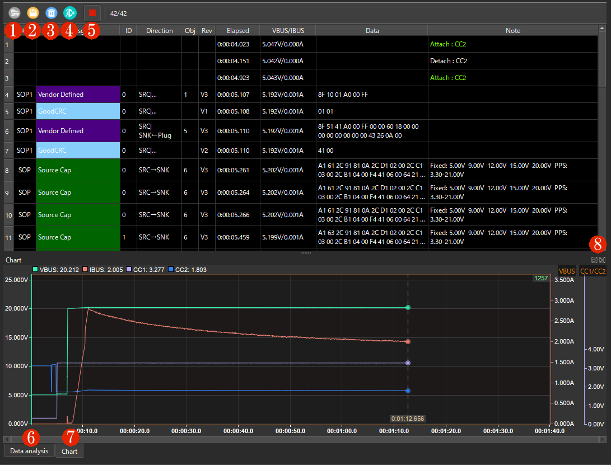Save the capture with the yellow disk icon

(x=33, y=13)
